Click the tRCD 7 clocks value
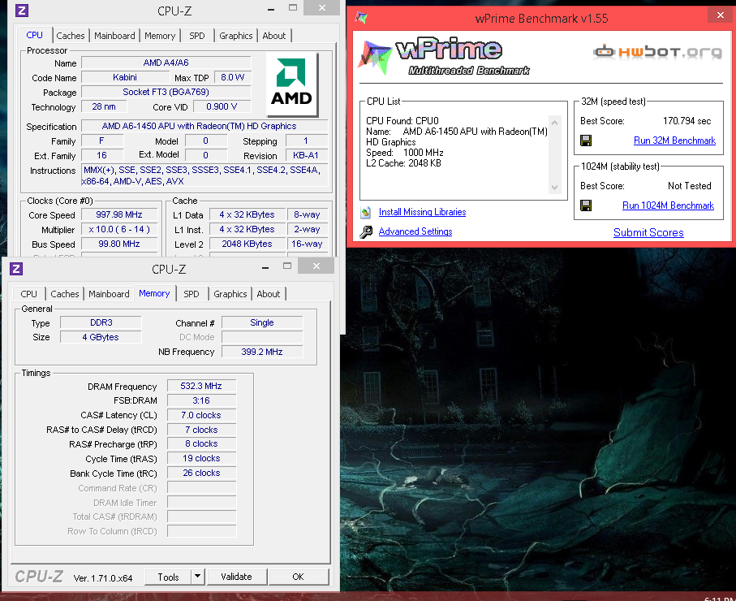Image resolution: width=736 pixels, height=601 pixels. [x=201, y=430]
